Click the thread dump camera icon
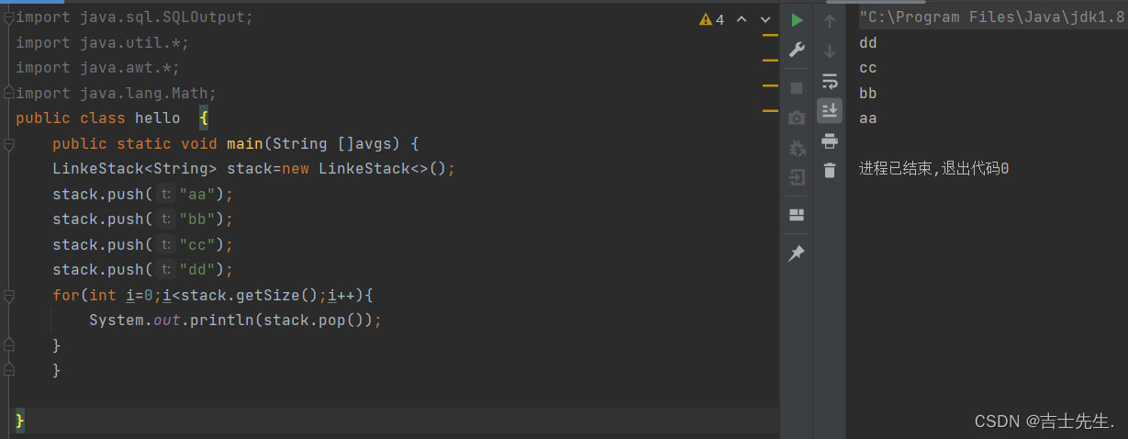 coord(797,118)
